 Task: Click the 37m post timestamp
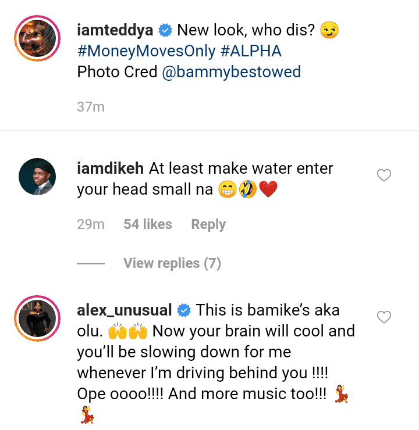coord(90,107)
